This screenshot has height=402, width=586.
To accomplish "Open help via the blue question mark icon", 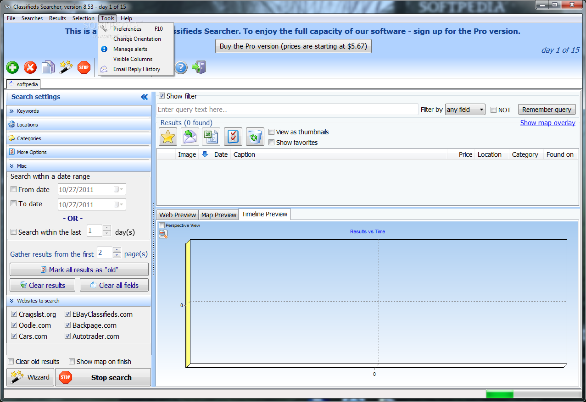I will tap(181, 68).
